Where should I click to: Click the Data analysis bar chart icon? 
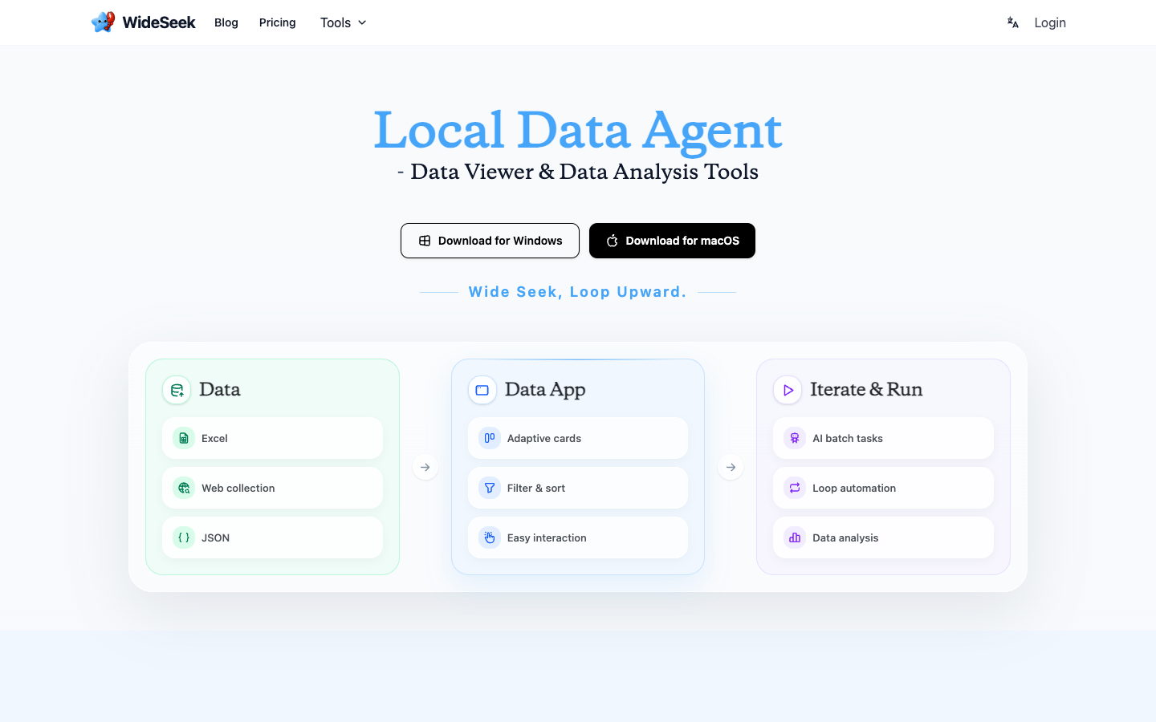pyautogui.click(x=795, y=537)
